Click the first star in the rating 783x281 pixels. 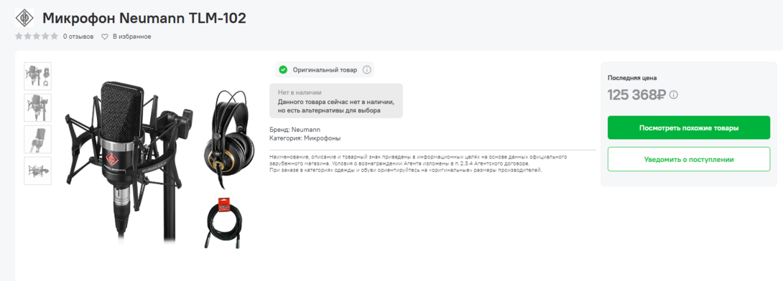pos(19,36)
